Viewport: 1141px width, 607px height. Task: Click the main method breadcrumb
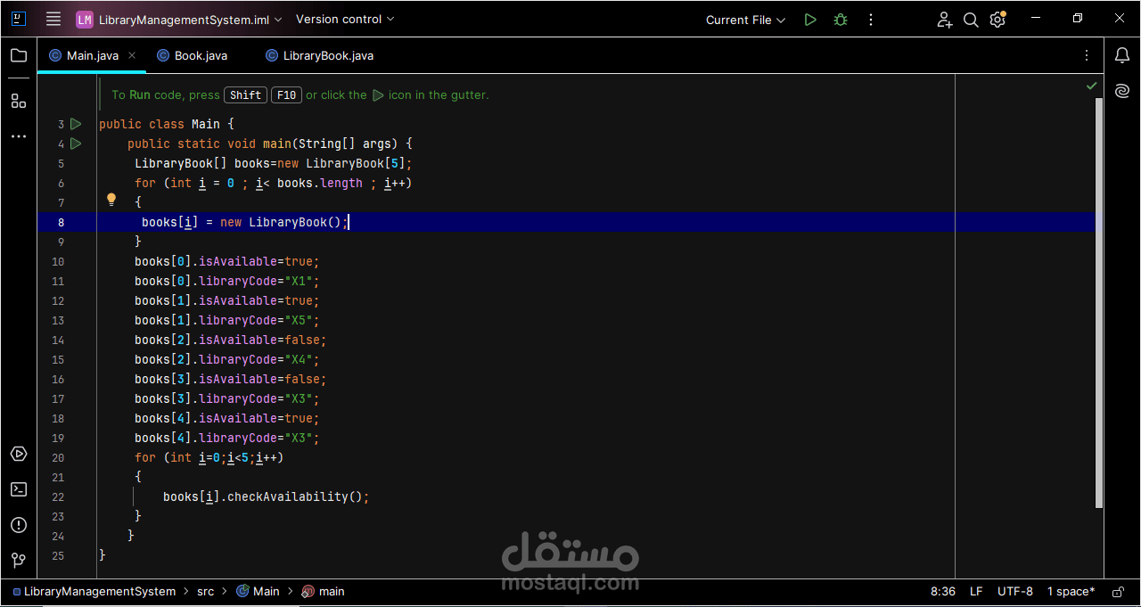[323, 591]
